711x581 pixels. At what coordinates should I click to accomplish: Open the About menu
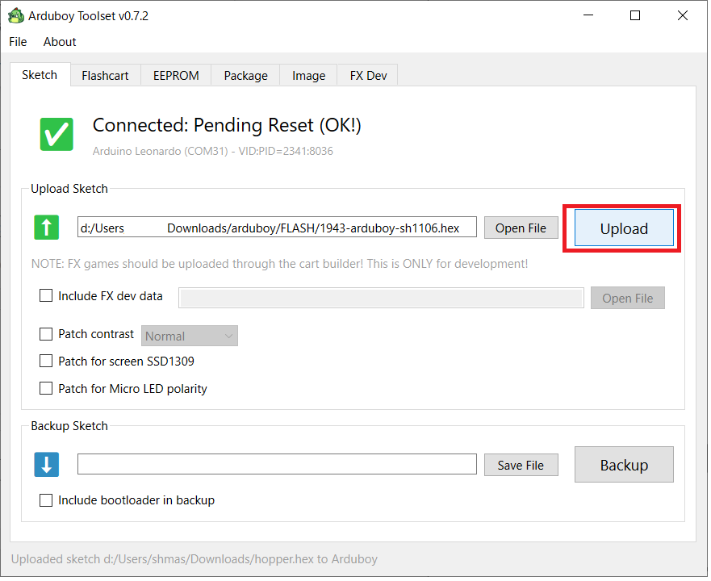click(x=60, y=42)
